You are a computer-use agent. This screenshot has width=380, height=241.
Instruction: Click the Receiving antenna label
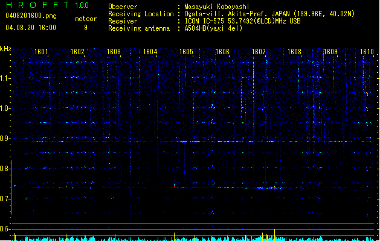[x=139, y=28]
